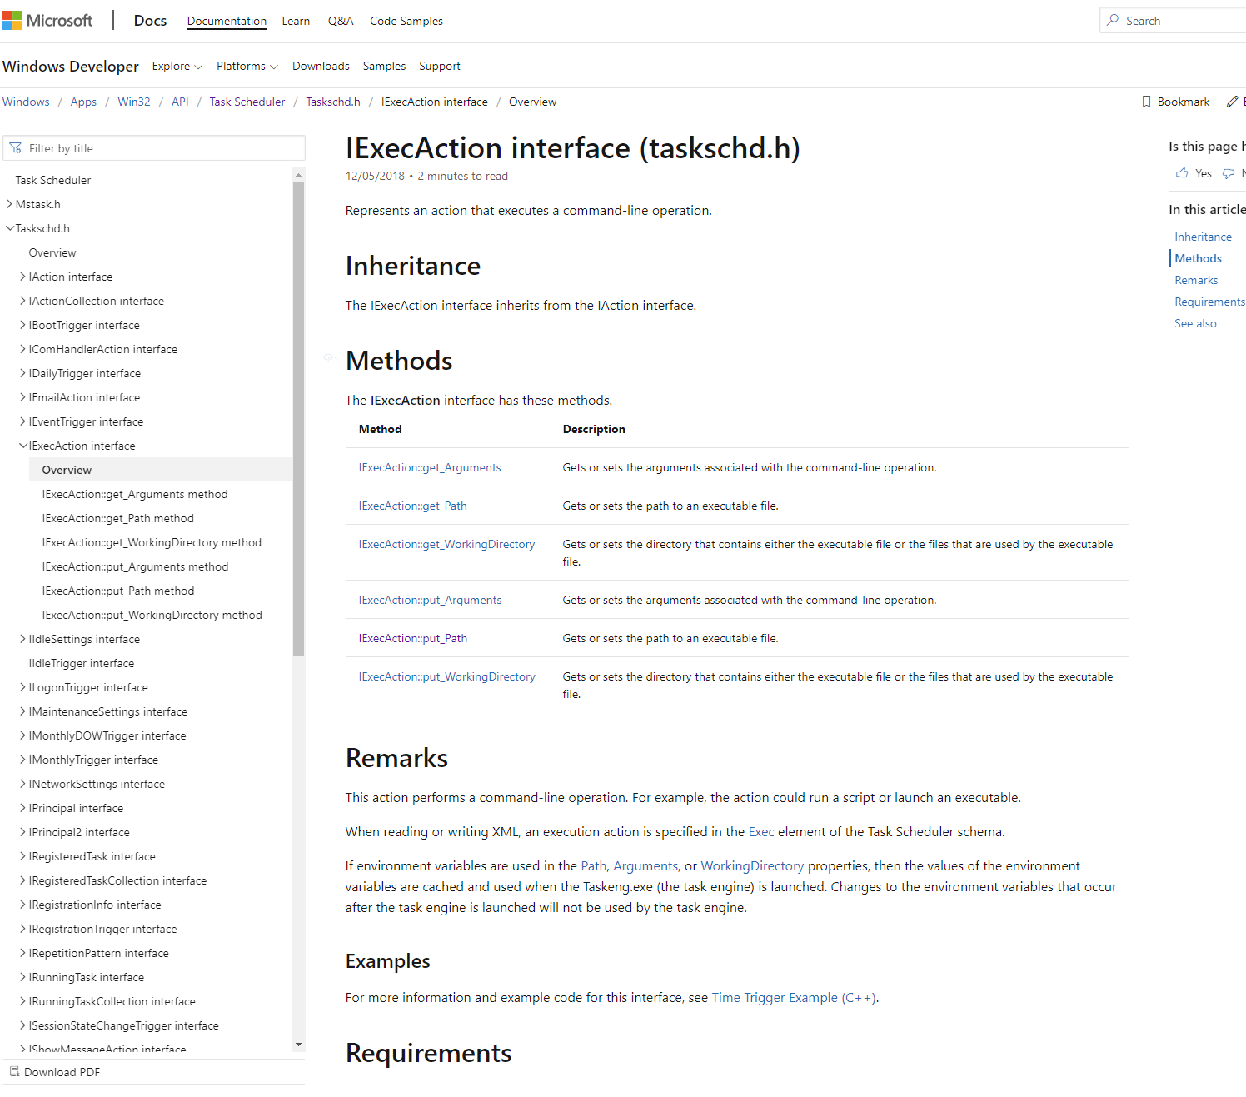Click the sidebar scroll down arrow

298,1045
